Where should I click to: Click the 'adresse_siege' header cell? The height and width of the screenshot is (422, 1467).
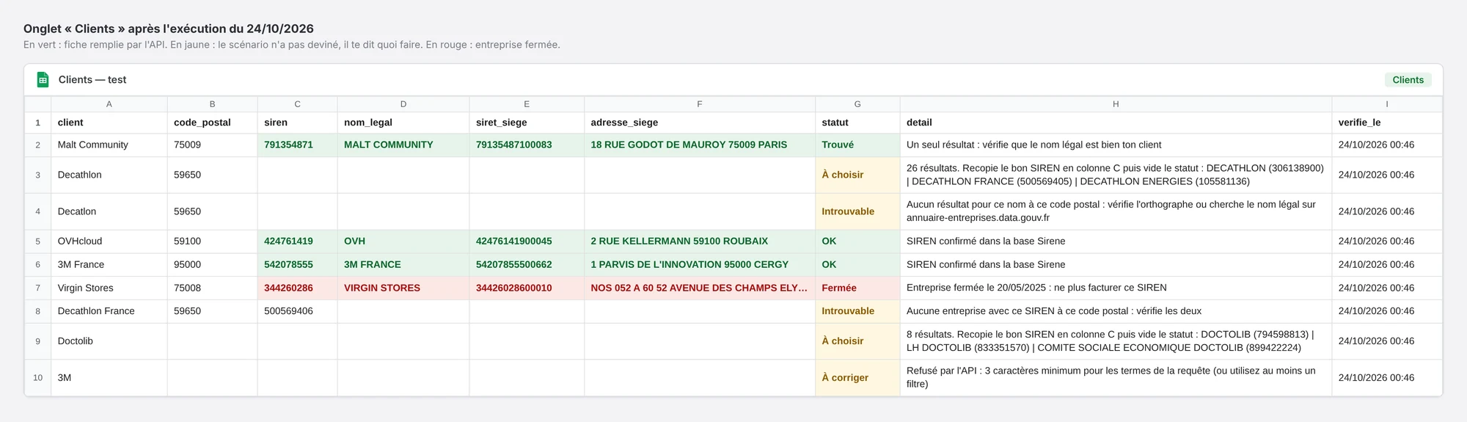[x=699, y=123]
